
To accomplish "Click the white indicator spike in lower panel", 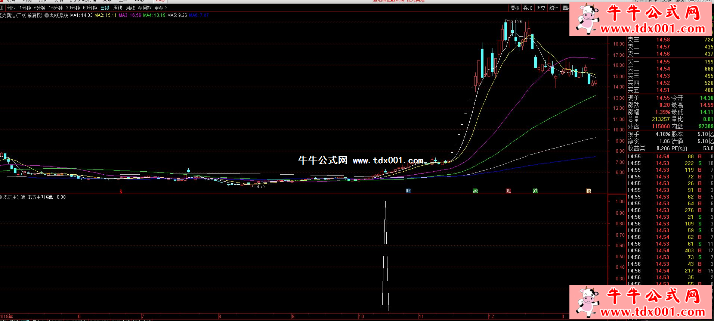I will coord(385,256).
